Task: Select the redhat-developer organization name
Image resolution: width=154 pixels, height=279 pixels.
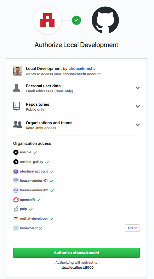Action: pyautogui.click(x=34, y=219)
